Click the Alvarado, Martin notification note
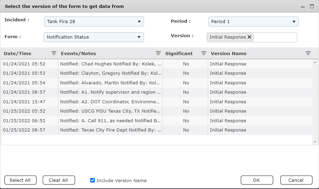Image resolution: width=319 pixels, height=189 pixels. point(110,83)
